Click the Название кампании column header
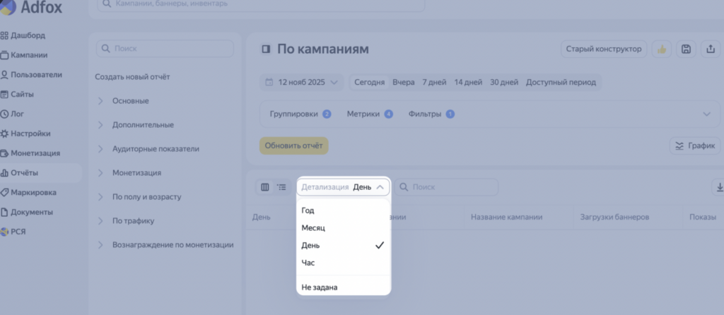724x315 pixels. click(x=506, y=217)
